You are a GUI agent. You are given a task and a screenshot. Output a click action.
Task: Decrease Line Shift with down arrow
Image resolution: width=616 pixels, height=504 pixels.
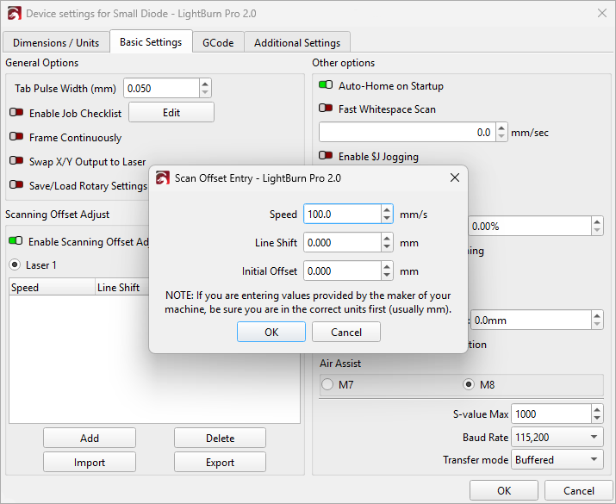pyautogui.click(x=387, y=247)
